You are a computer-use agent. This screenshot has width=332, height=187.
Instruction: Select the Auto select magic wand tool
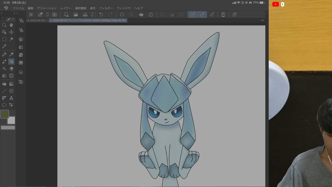pyautogui.click(x=11, y=39)
